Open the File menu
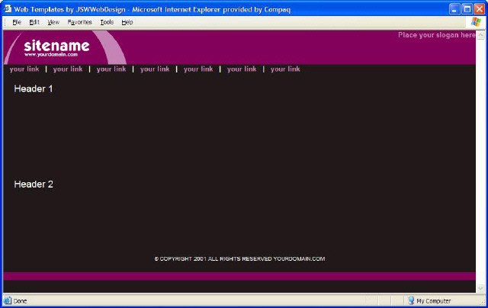This screenshot has height=308, width=488. 16,22
